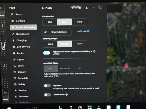Click the PQM vehicle name label
146x109 pixels.
(x=12, y=8)
